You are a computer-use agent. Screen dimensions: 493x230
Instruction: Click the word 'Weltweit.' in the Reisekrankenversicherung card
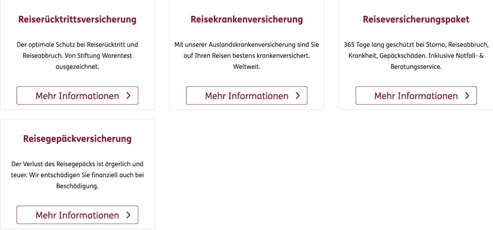(x=247, y=67)
